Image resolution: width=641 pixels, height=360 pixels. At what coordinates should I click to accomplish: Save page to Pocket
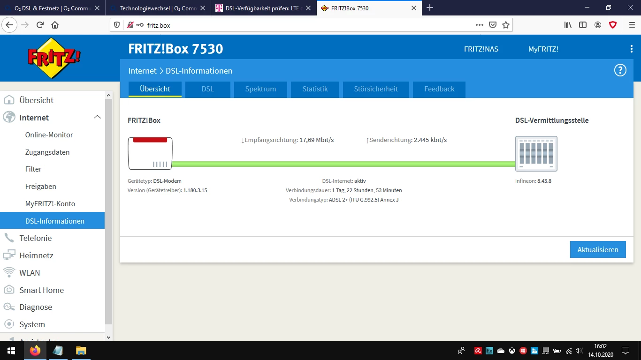tap(493, 25)
